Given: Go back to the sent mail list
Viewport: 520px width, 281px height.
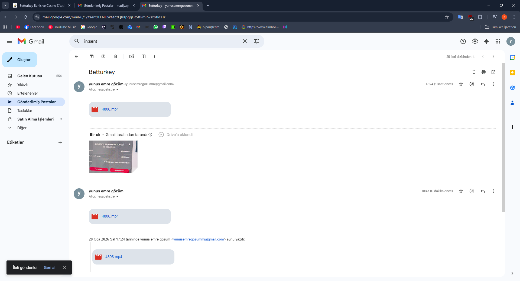Looking at the screenshot, I should (76, 56).
